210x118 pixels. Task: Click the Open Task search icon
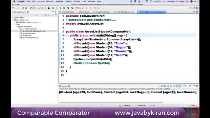click(79, 8)
